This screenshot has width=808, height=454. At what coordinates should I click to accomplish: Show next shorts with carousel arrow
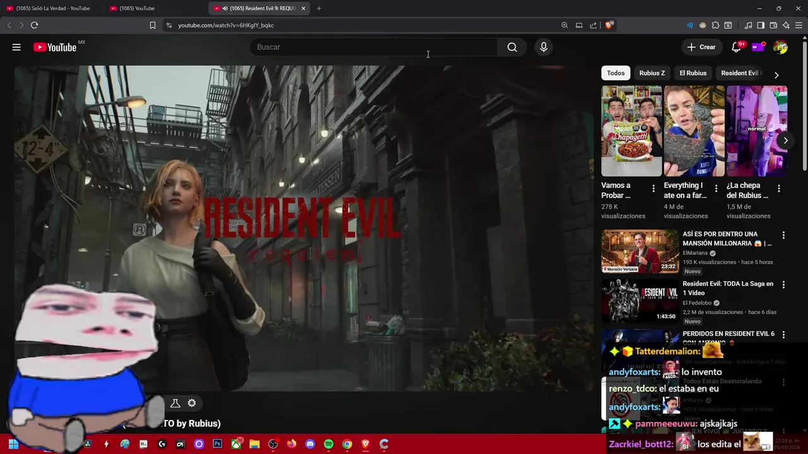tap(785, 140)
